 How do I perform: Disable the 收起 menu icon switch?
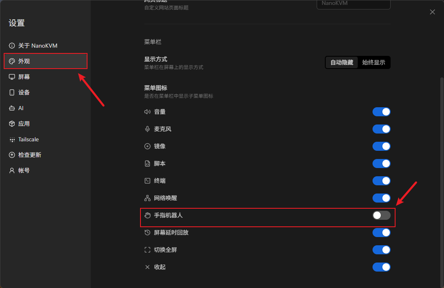(382, 267)
